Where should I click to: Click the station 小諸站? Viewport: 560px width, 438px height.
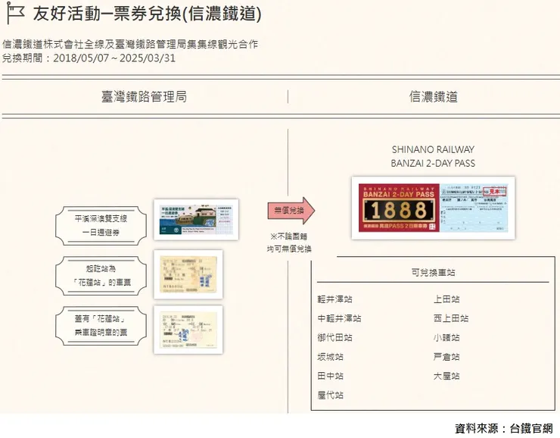[x=446, y=337]
